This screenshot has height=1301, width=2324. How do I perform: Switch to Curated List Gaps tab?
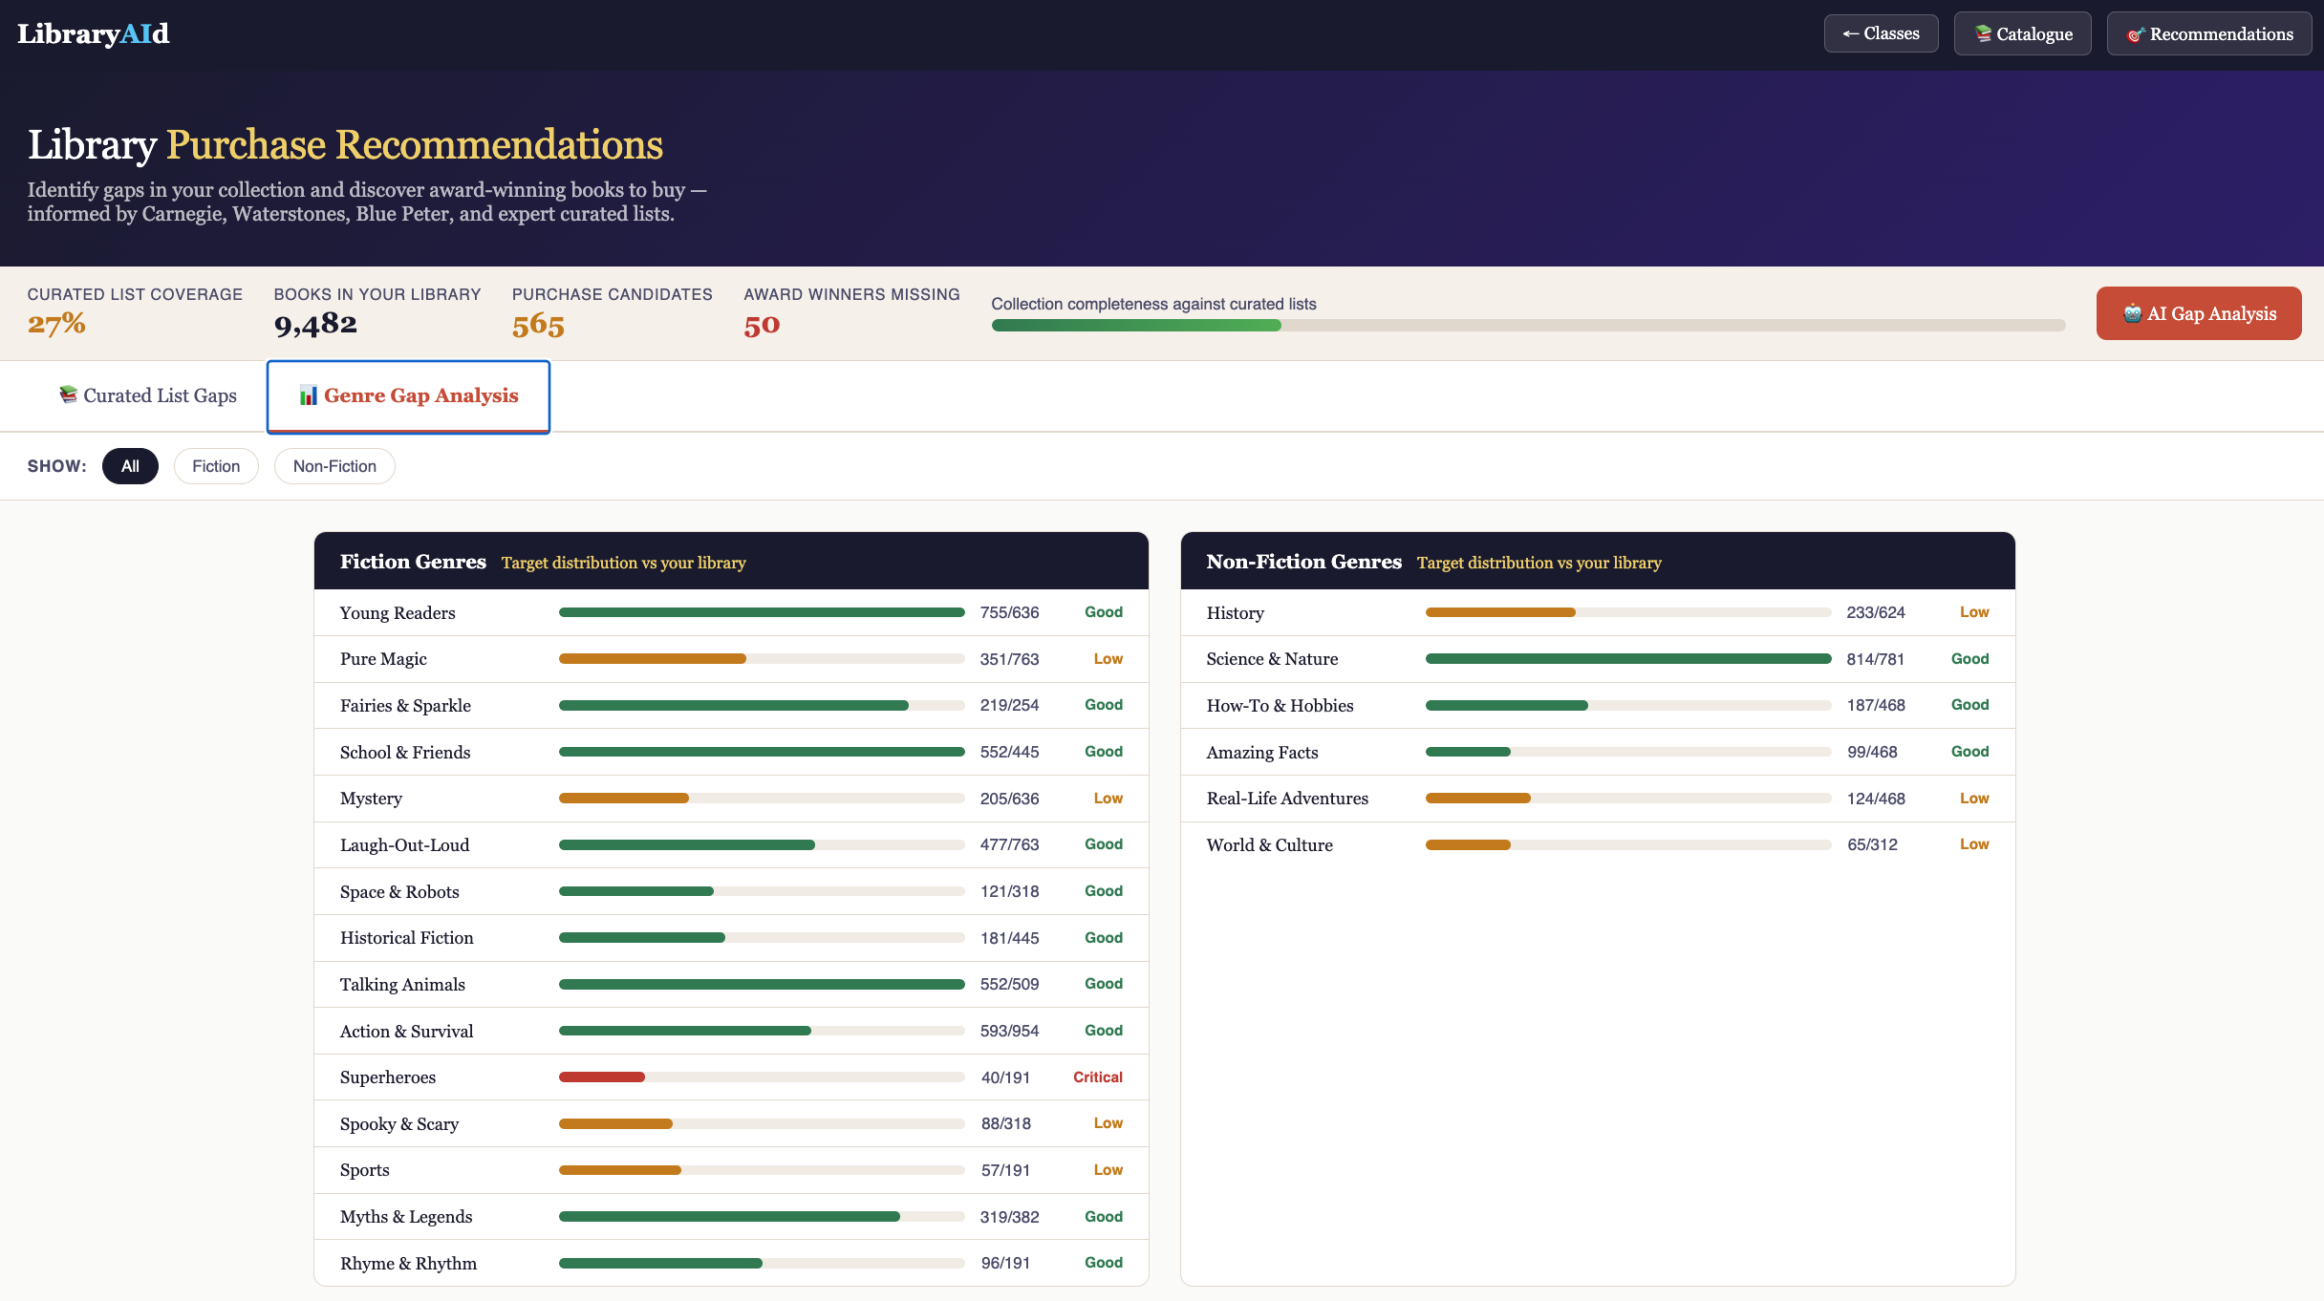point(148,395)
